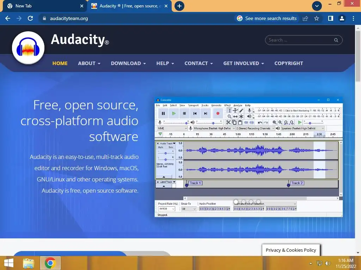Click the Zoom Out magnifier in the Concerto edit toolbar

pyautogui.click(x=280, y=123)
